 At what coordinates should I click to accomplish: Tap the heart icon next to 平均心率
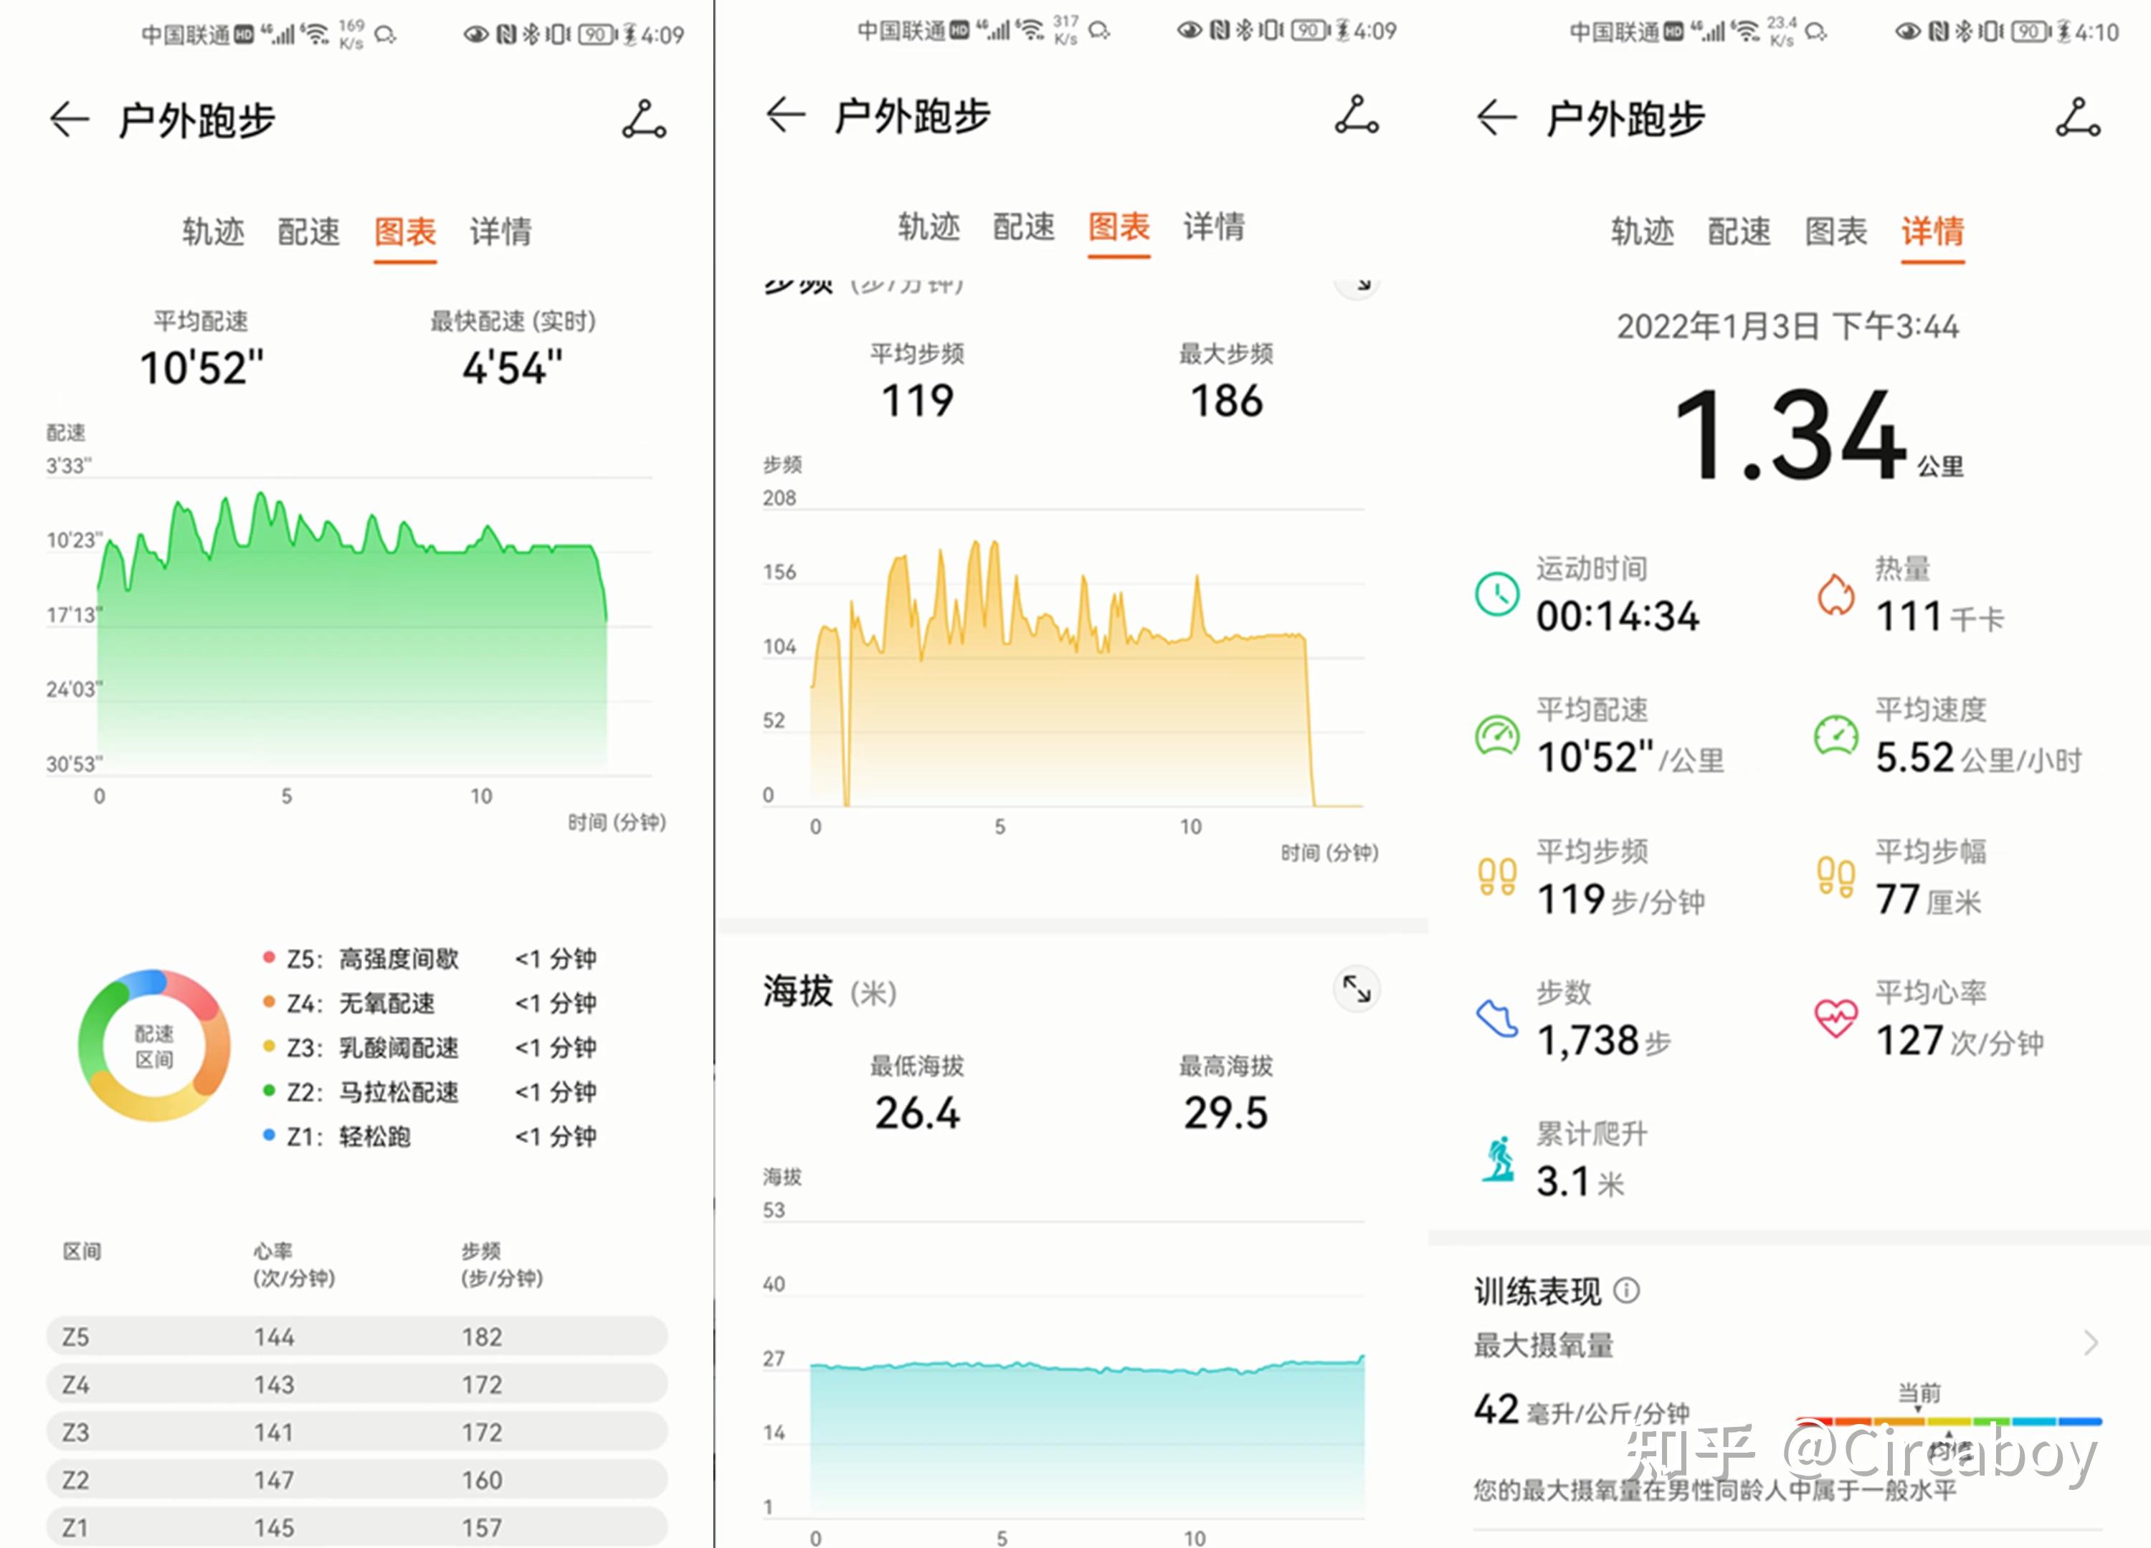1838,1017
